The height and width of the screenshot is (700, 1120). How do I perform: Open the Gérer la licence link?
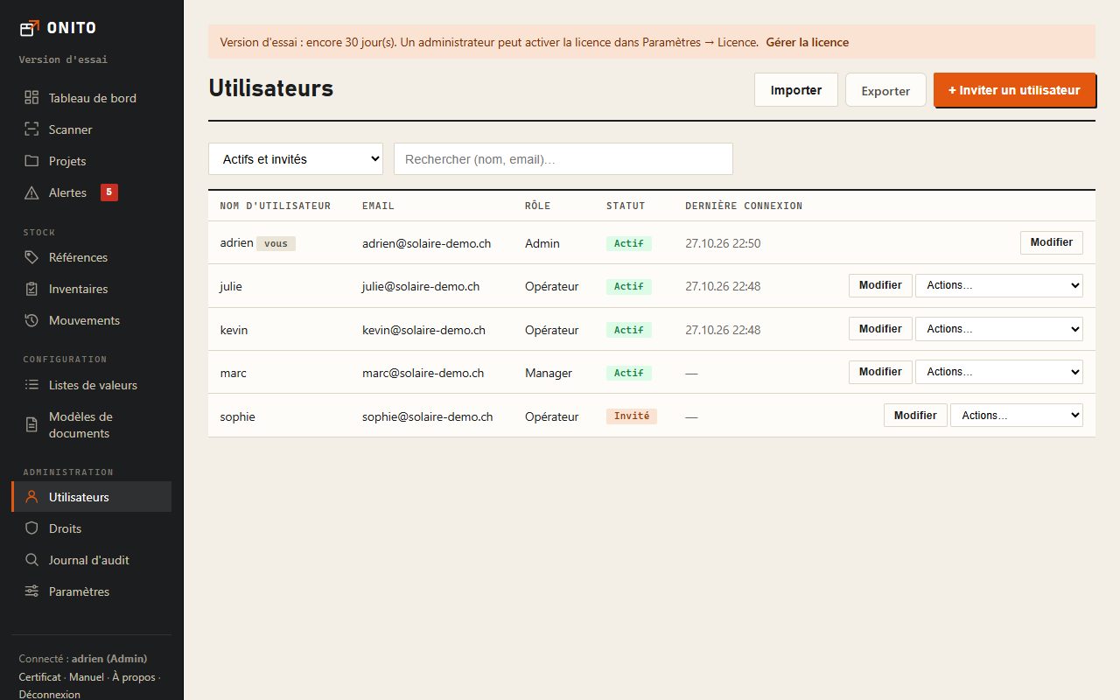(808, 42)
